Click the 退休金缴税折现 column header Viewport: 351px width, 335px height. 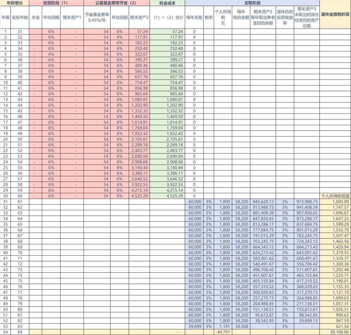point(335,14)
